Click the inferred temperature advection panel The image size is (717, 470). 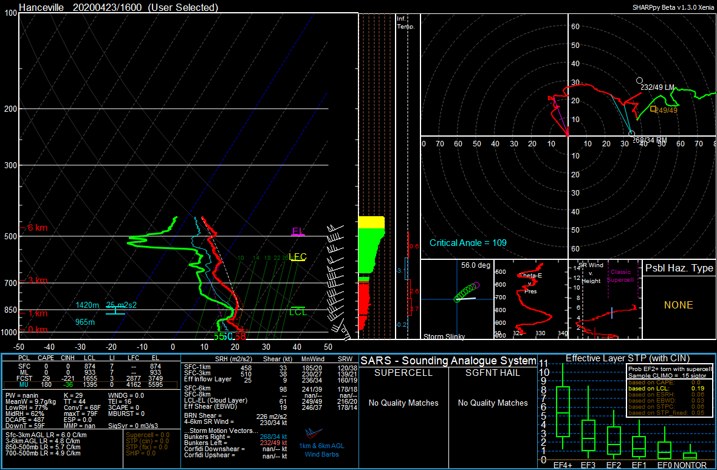(408, 176)
